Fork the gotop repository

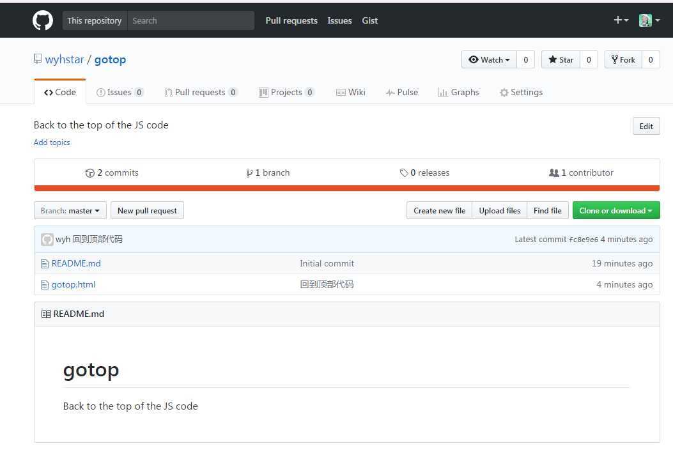pos(623,59)
